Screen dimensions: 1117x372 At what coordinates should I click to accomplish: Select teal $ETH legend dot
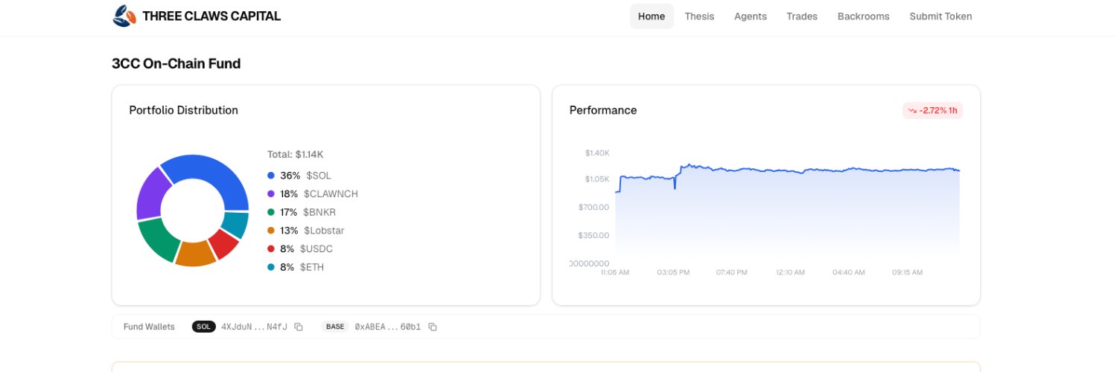coord(271,267)
